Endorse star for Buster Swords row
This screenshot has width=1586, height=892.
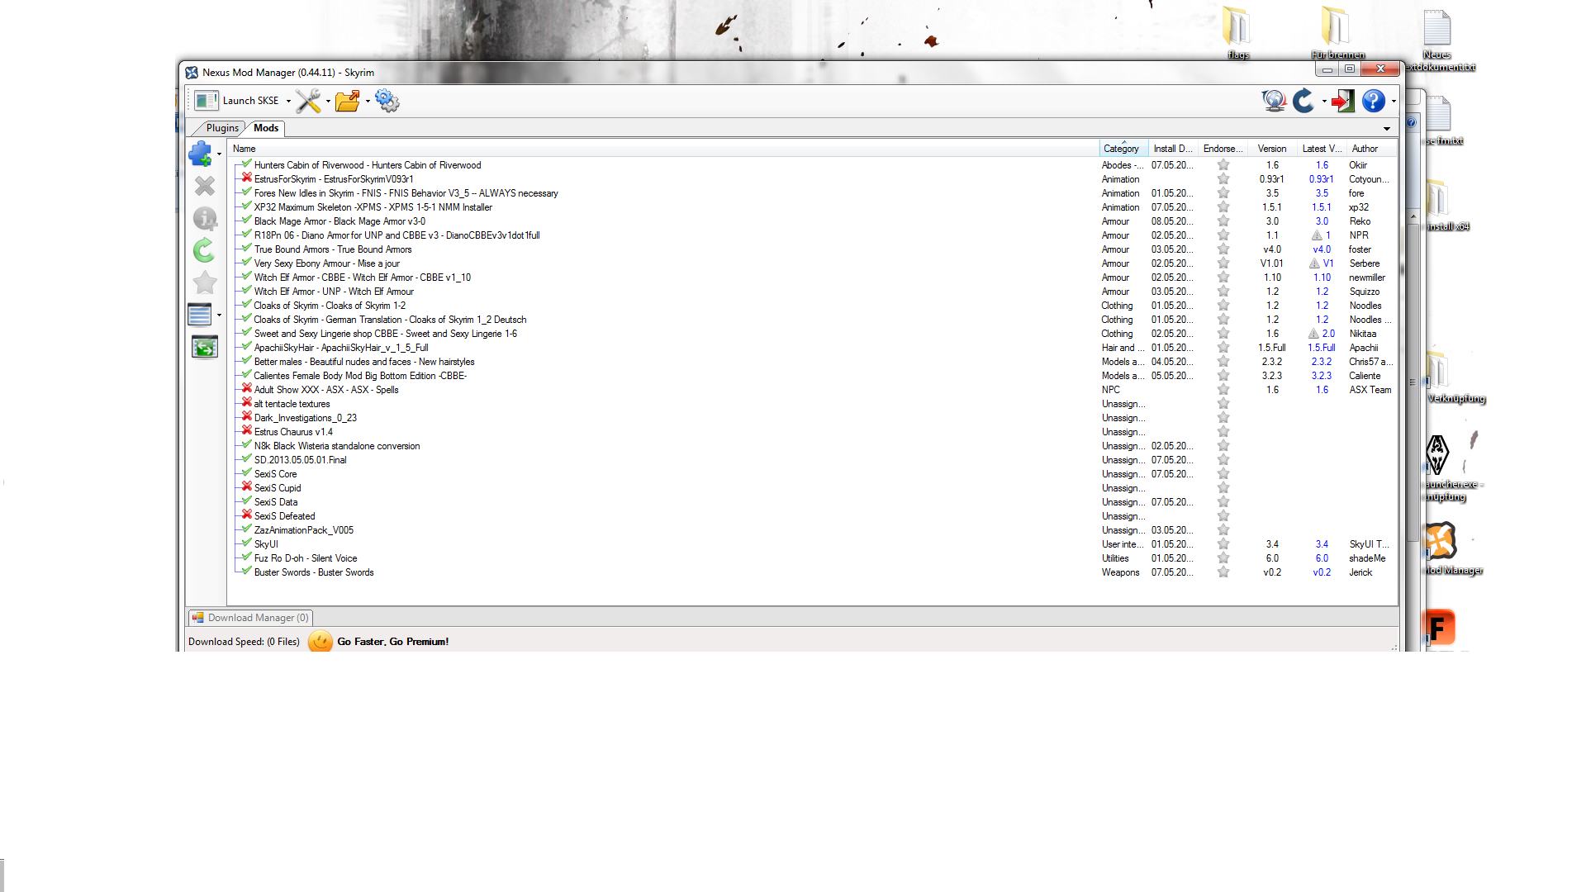1223,572
